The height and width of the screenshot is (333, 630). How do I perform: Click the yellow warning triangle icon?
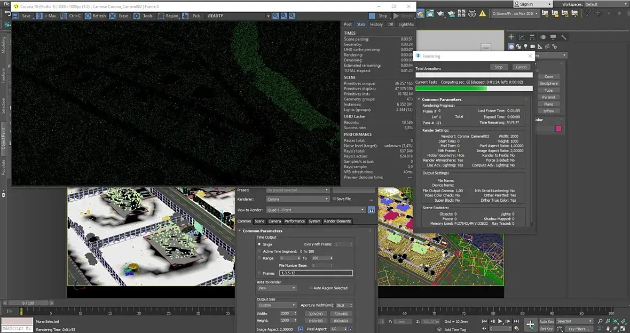click(483, 14)
